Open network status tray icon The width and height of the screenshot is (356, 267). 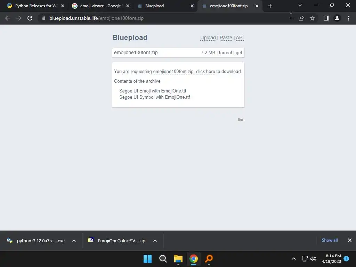[305, 259]
